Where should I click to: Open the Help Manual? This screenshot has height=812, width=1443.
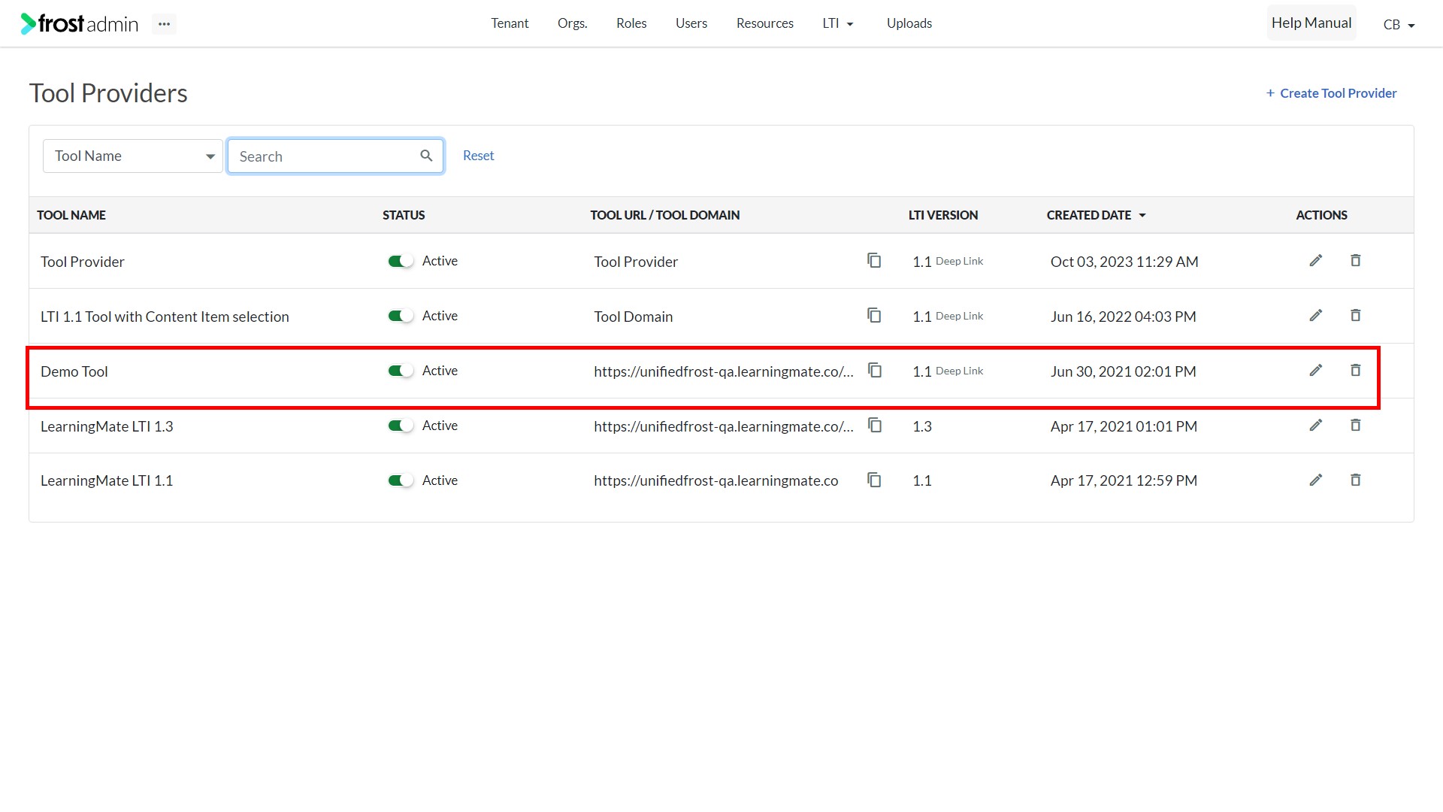point(1311,23)
